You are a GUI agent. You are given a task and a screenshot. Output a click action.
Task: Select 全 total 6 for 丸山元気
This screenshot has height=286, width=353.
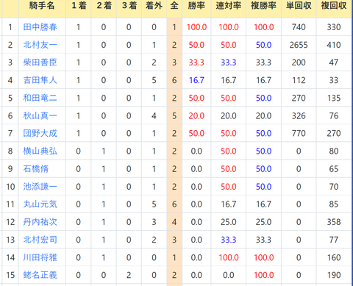174,204
